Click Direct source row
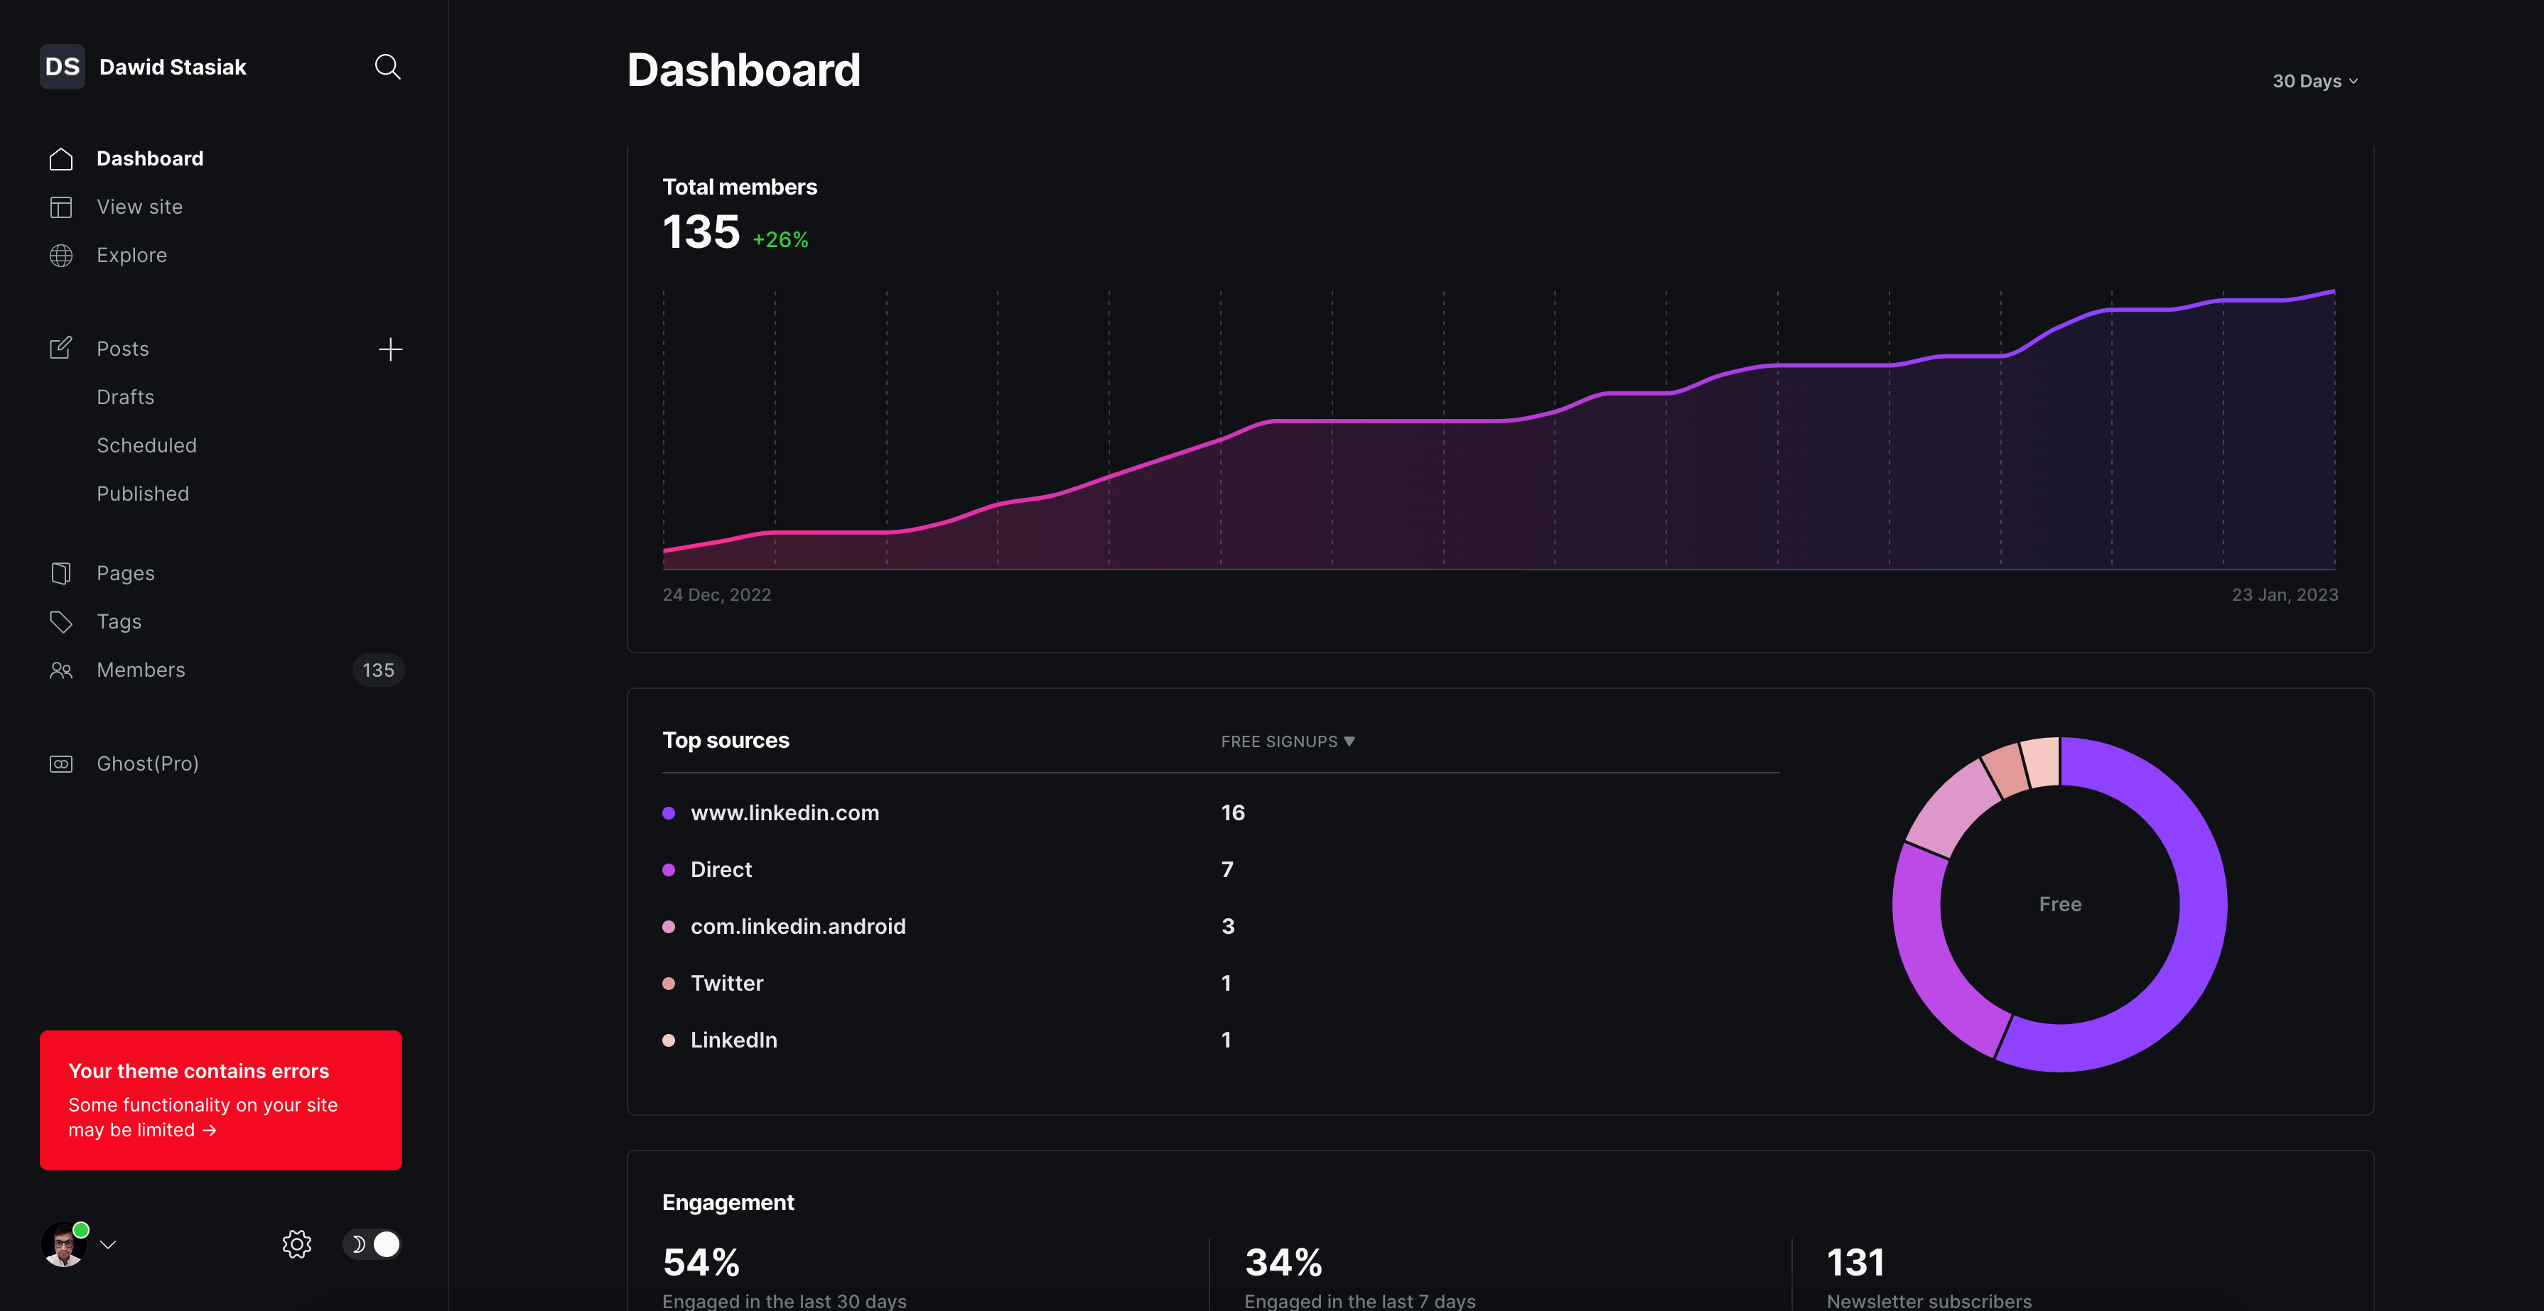The height and width of the screenshot is (1311, 2544). tap(1219, 870)
